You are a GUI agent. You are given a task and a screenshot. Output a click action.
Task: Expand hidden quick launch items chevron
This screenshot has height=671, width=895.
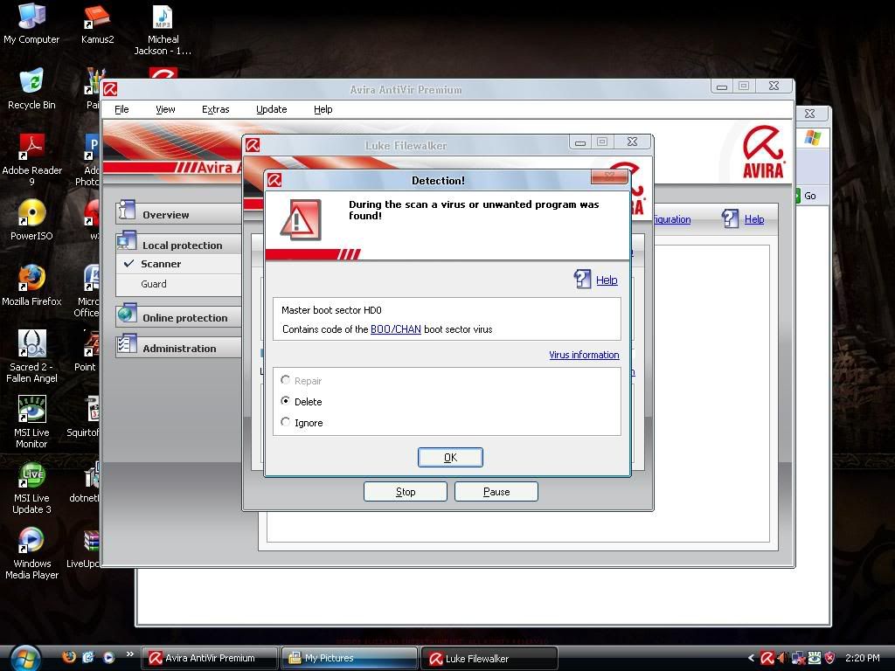point(129,654)
